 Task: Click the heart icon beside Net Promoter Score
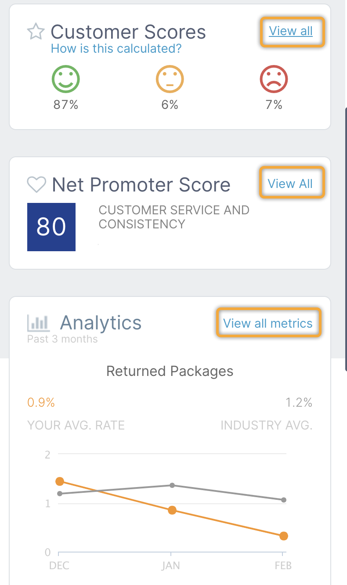pos(36,184)
